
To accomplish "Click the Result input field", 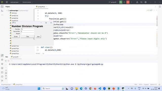I will [x=28, y=34].
